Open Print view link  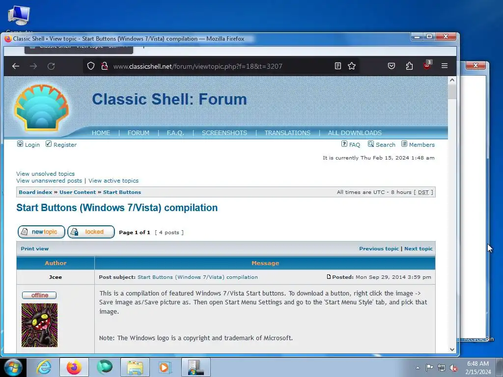(35, 248)
